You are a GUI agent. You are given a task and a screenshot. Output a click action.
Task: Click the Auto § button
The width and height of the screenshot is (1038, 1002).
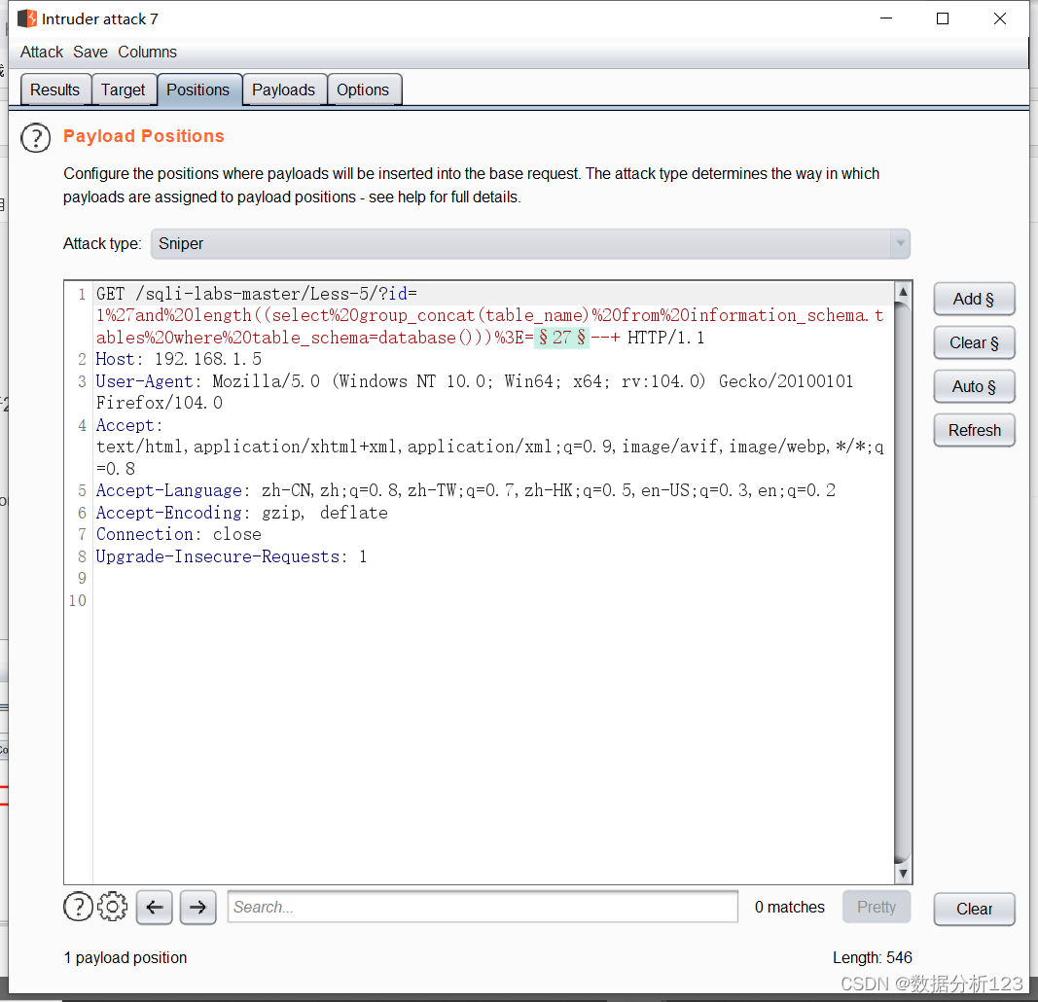(974, 386)
